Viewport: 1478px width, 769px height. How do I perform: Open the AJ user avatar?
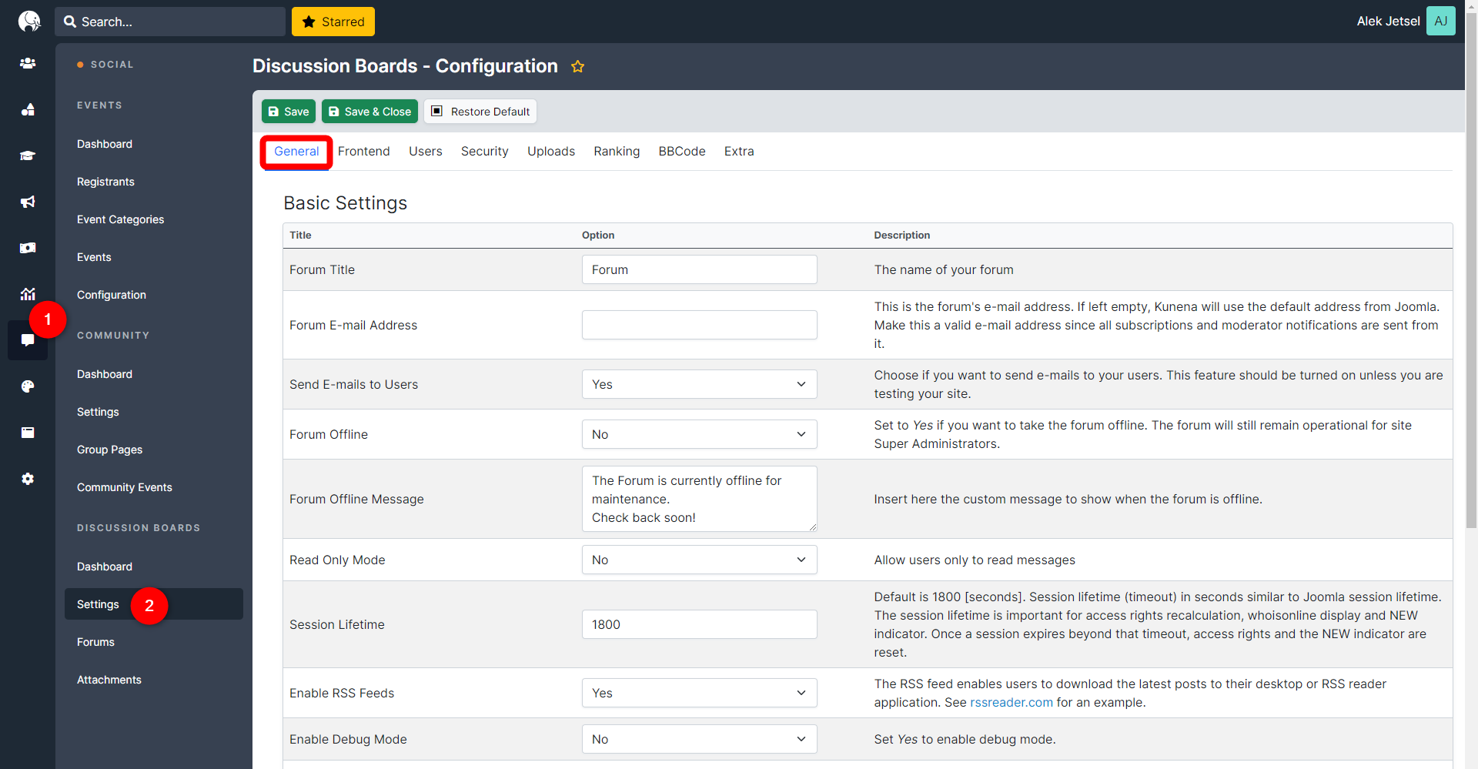pyautogui.click(x=1440, y=21)
